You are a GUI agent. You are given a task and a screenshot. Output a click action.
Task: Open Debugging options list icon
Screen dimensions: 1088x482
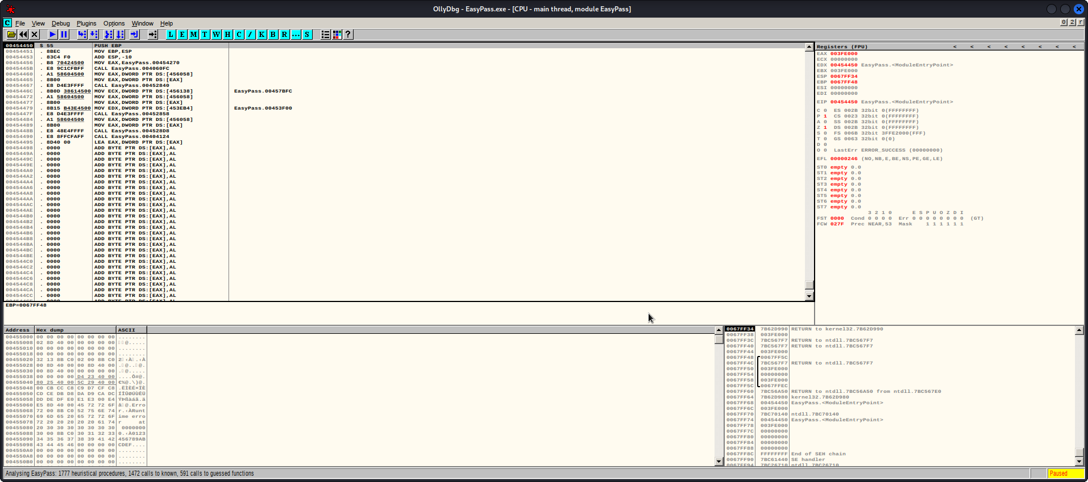[326, 35]
